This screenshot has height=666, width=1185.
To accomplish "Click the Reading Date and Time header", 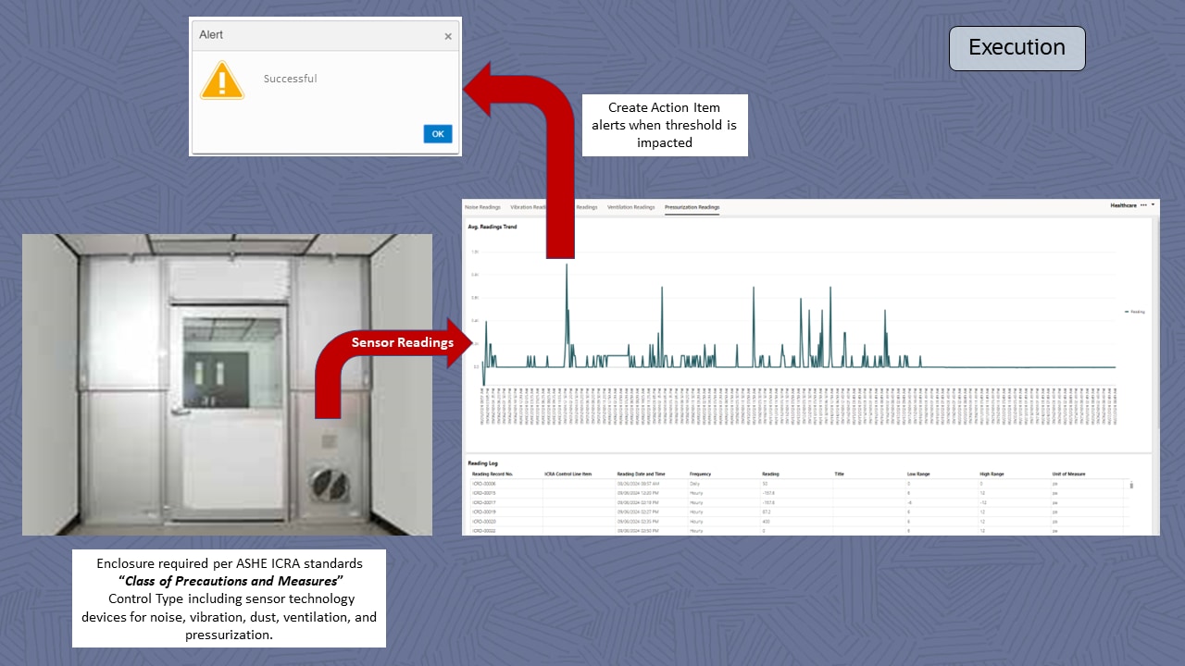I will tap(641, 474).
